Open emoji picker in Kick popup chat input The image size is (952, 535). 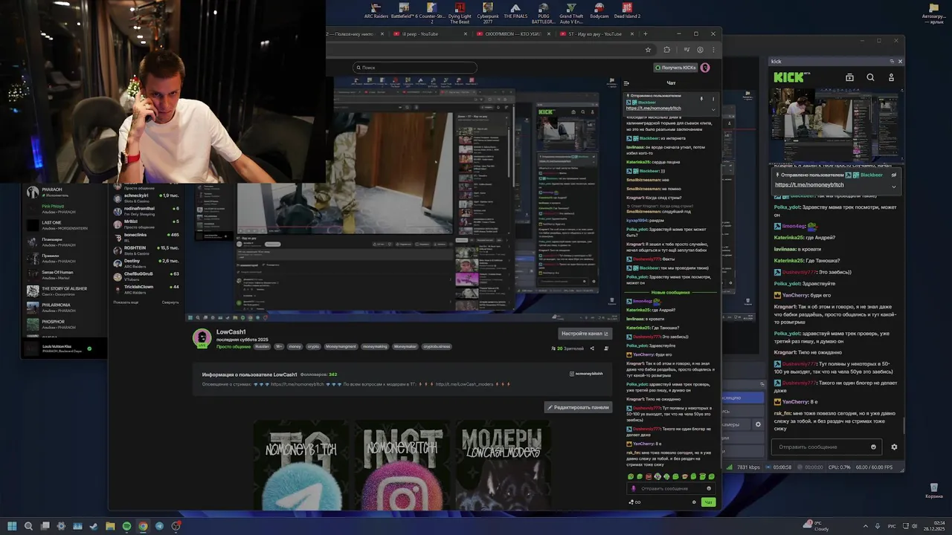click(x=873, y=447)
